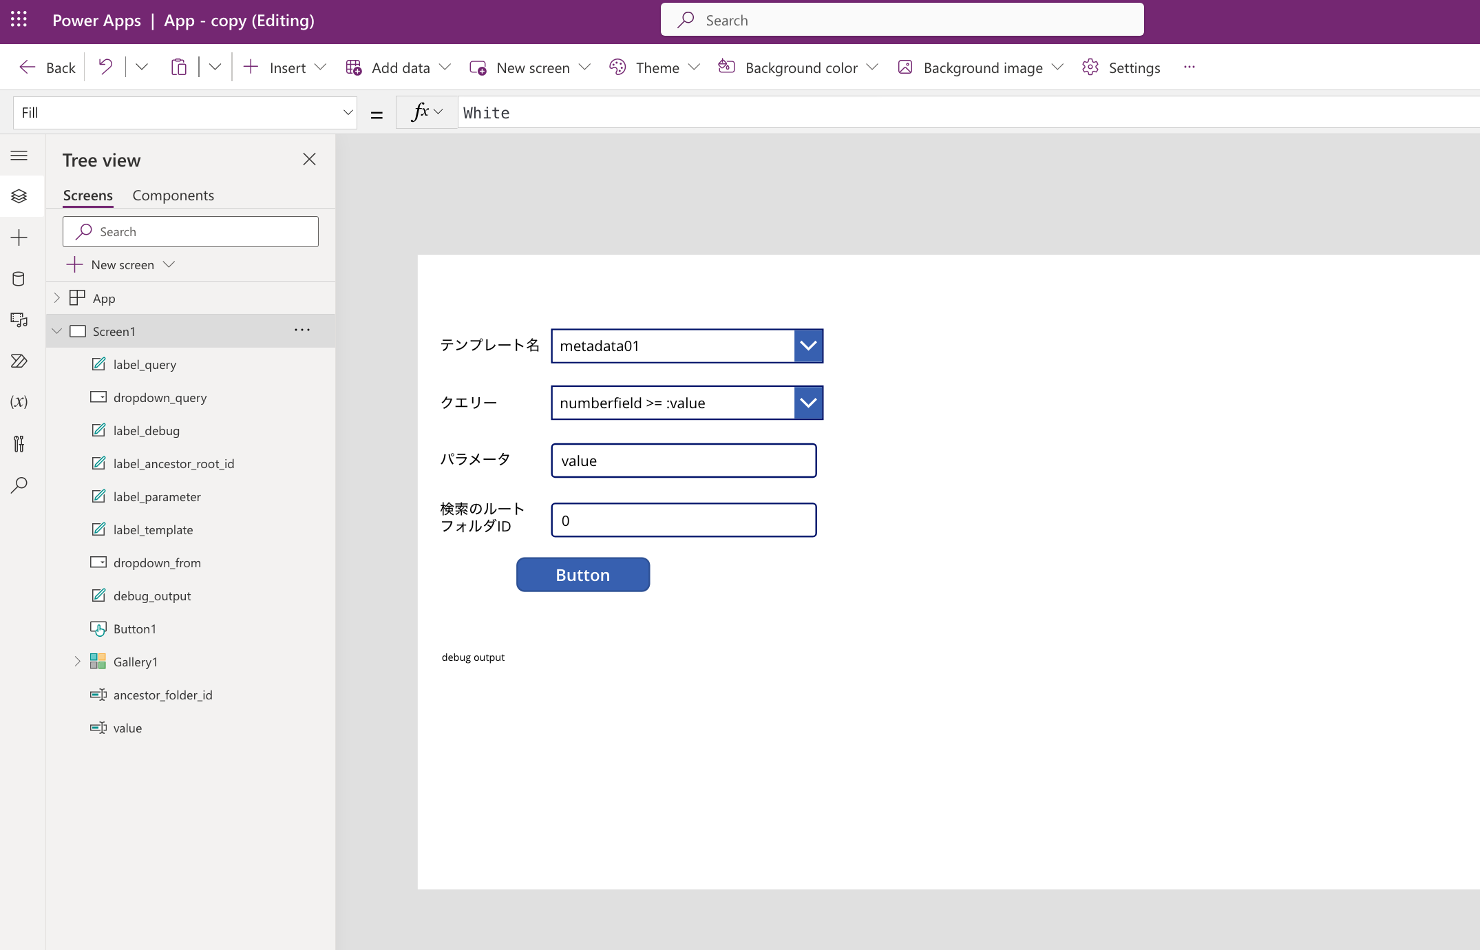Open the Data pane from left sidebar
Viewport: 1480px width, 950px height.
pos(19,279)
